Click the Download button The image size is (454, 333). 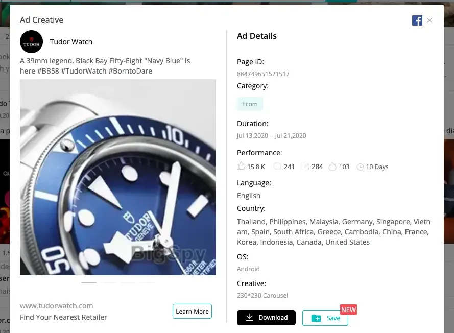click(266, 318)
